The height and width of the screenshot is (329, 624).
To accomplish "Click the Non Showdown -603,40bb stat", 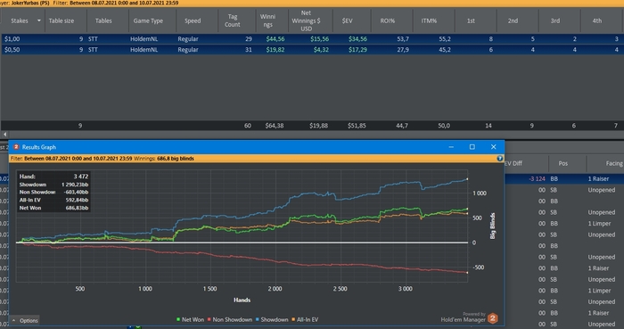I will pyautogui.click(x=53, y=193).
